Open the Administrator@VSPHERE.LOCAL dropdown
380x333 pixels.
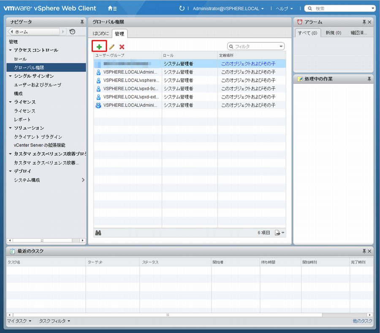pos(228,8)
